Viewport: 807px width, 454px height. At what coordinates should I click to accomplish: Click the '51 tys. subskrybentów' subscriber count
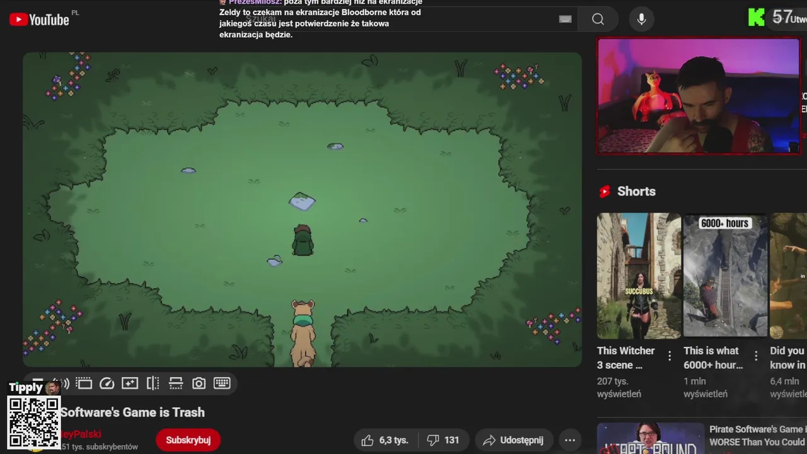100,446
